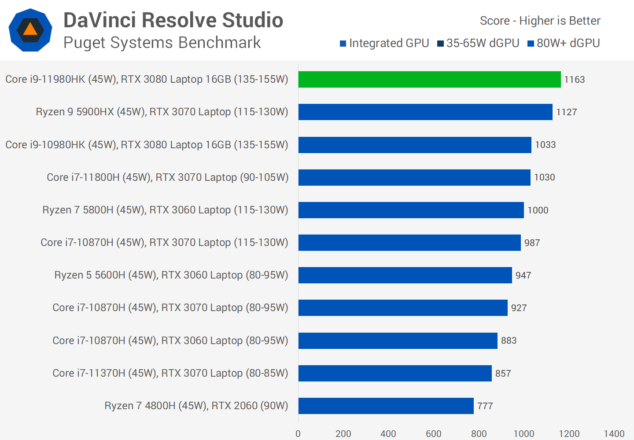The height and width of the screenshot is (440, 634).
Task: Click the Ryzen 7 5800H RTX 3060 row label
Action: [165, 210]
